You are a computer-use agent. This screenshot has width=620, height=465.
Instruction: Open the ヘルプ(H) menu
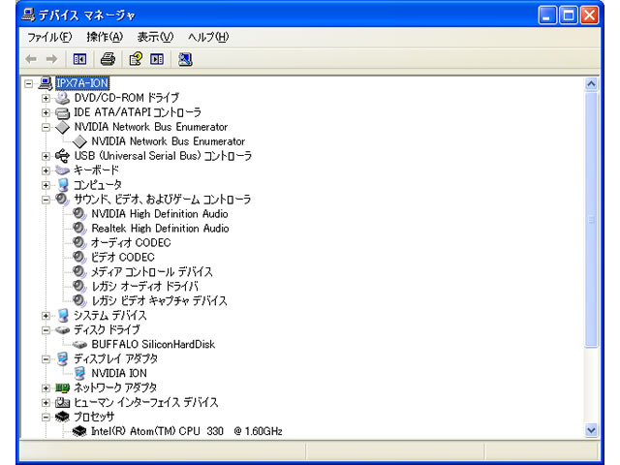207,37
